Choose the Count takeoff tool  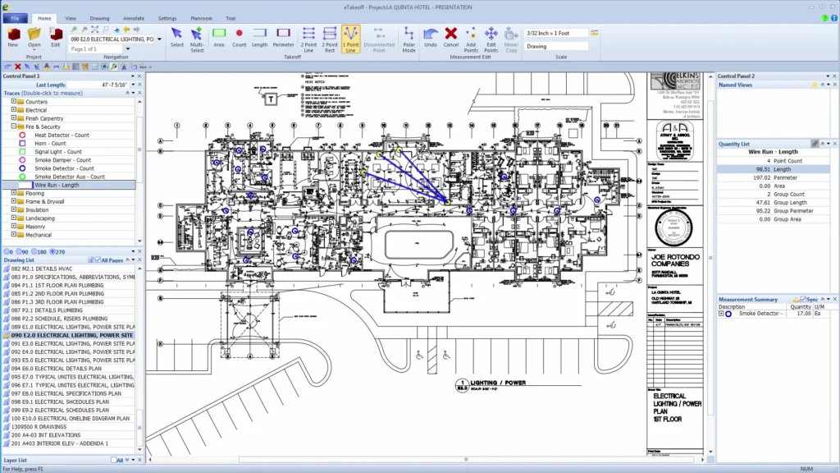[239, 38]
